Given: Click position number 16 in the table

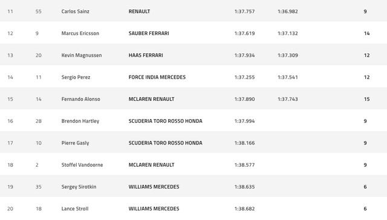Looking at the screenshot, I should click(x=10, y=121).
